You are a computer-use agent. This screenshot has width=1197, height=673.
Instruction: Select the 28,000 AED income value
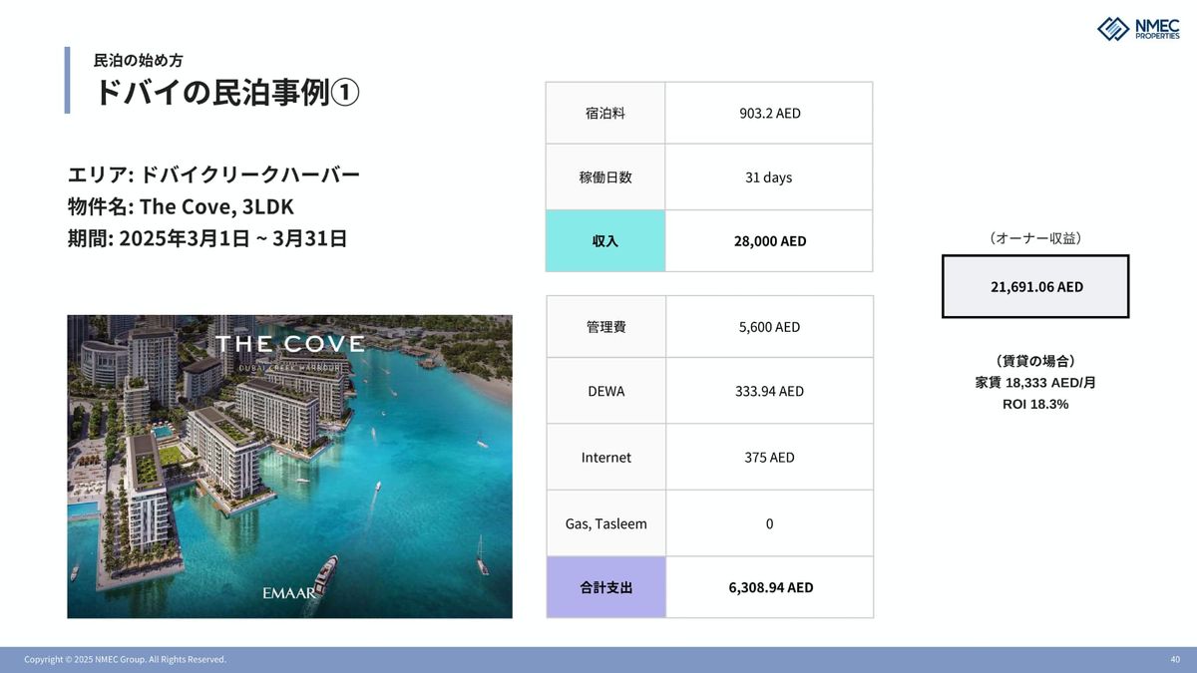[769, 241]
